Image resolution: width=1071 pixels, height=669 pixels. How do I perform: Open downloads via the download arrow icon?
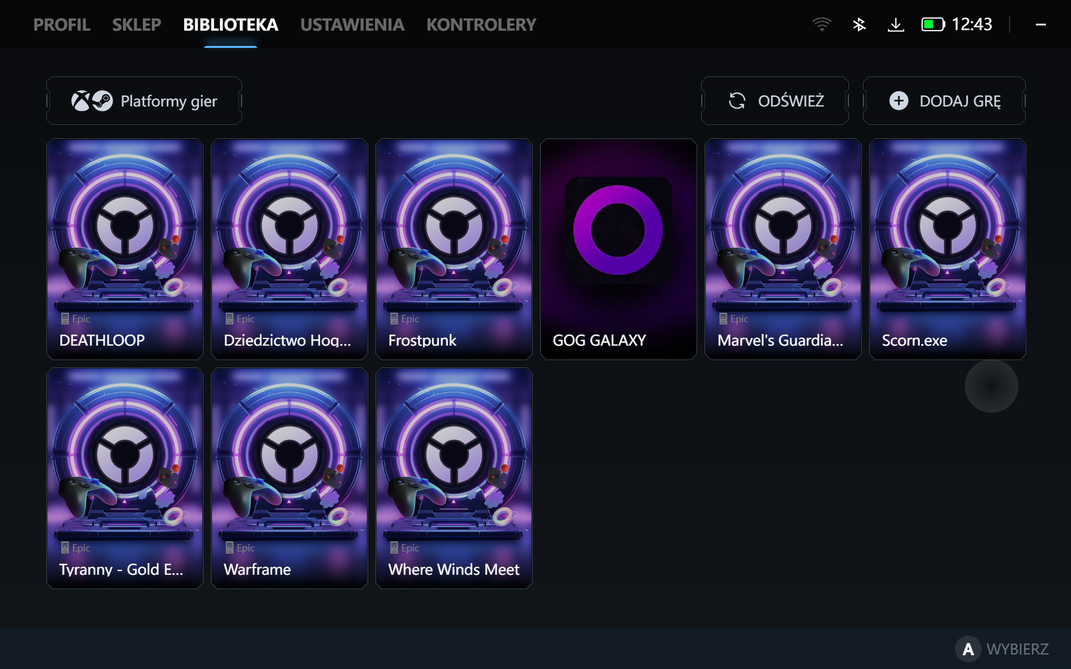point(895,25)
